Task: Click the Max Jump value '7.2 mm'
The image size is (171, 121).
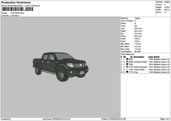Action: (x=138, y=49)
